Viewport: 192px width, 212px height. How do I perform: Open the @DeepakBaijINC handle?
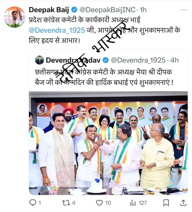(x=107, y=10)
